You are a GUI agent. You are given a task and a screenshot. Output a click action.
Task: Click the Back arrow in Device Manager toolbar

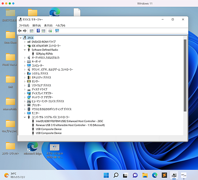pos(20,31)
